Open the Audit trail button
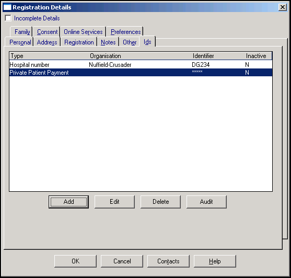This screenshot has width=291, height=278. pyautogui.click(x=206, y=202)
